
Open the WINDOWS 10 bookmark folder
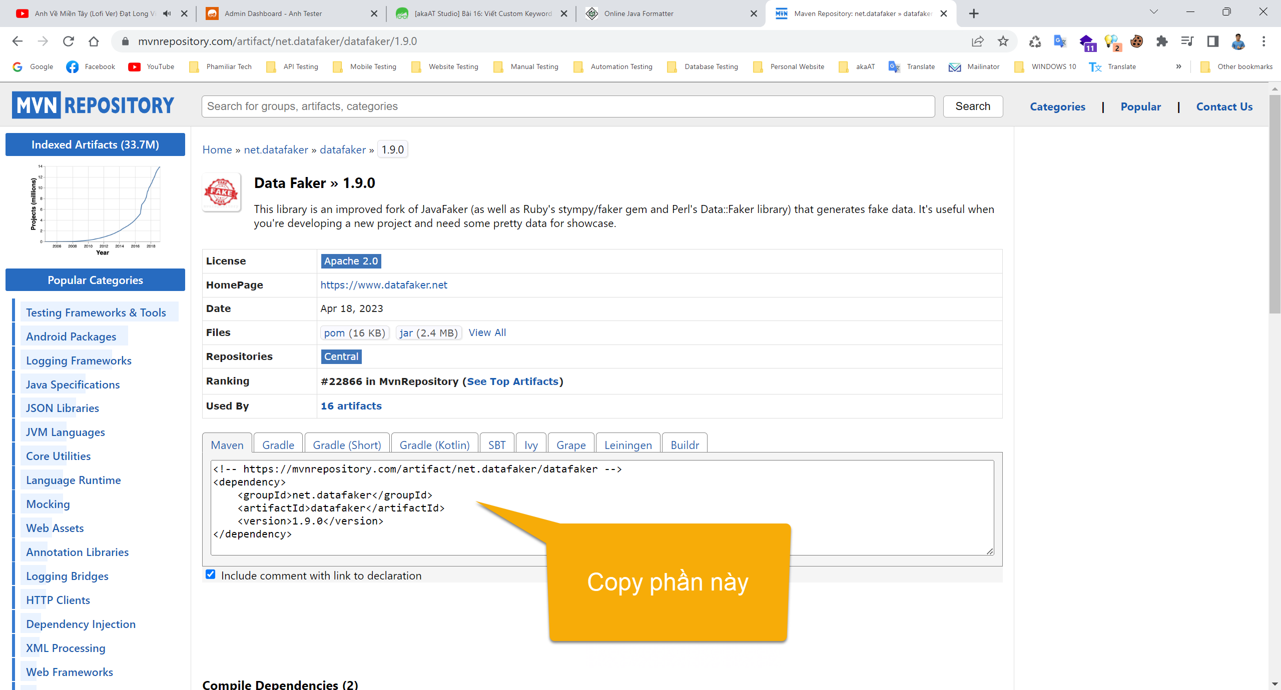pyautogui.click(x=1045, y=66)
